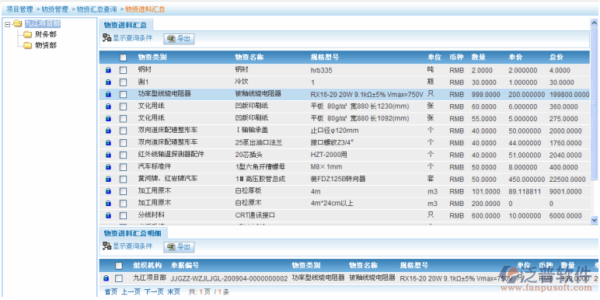Click the lower 显示查询条件 icon in the detail panel
600x300 pixels.
pyautogui.click(x=106, y=246)
